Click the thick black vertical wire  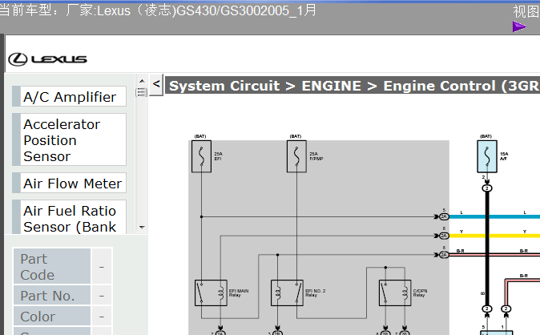[x=487, y=248]
